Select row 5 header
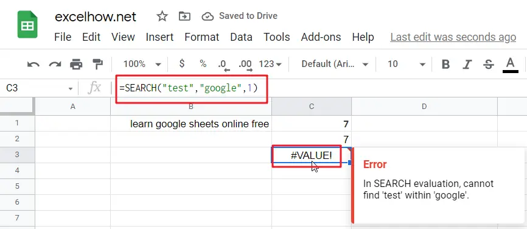The width and height of the screenshot is (527, 229). click(17, 186)
